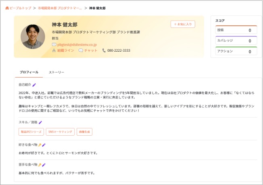263x185 pixels.
Task: Click the 好きな食べ物 section label
Action: tap(28, 145)
